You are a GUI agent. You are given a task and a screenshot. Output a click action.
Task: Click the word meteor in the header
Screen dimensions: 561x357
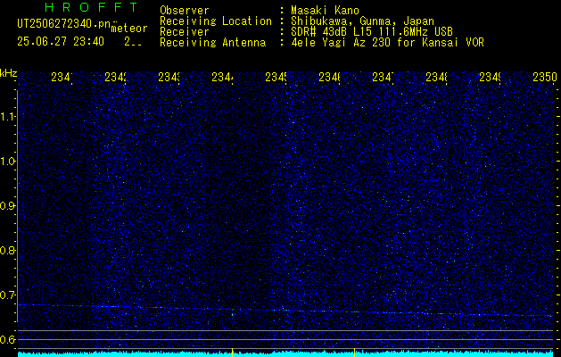[129, 28]
